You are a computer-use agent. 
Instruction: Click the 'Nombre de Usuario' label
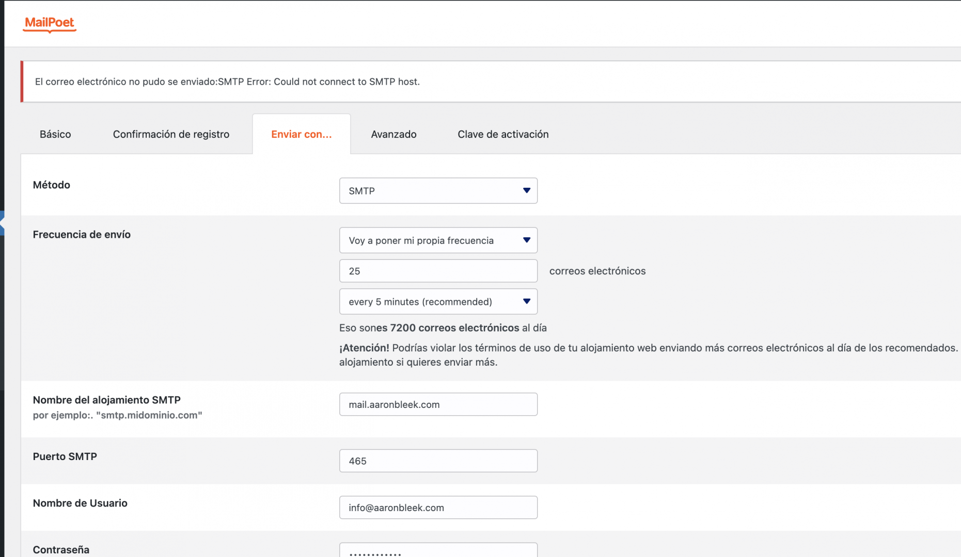pos(80,503)
